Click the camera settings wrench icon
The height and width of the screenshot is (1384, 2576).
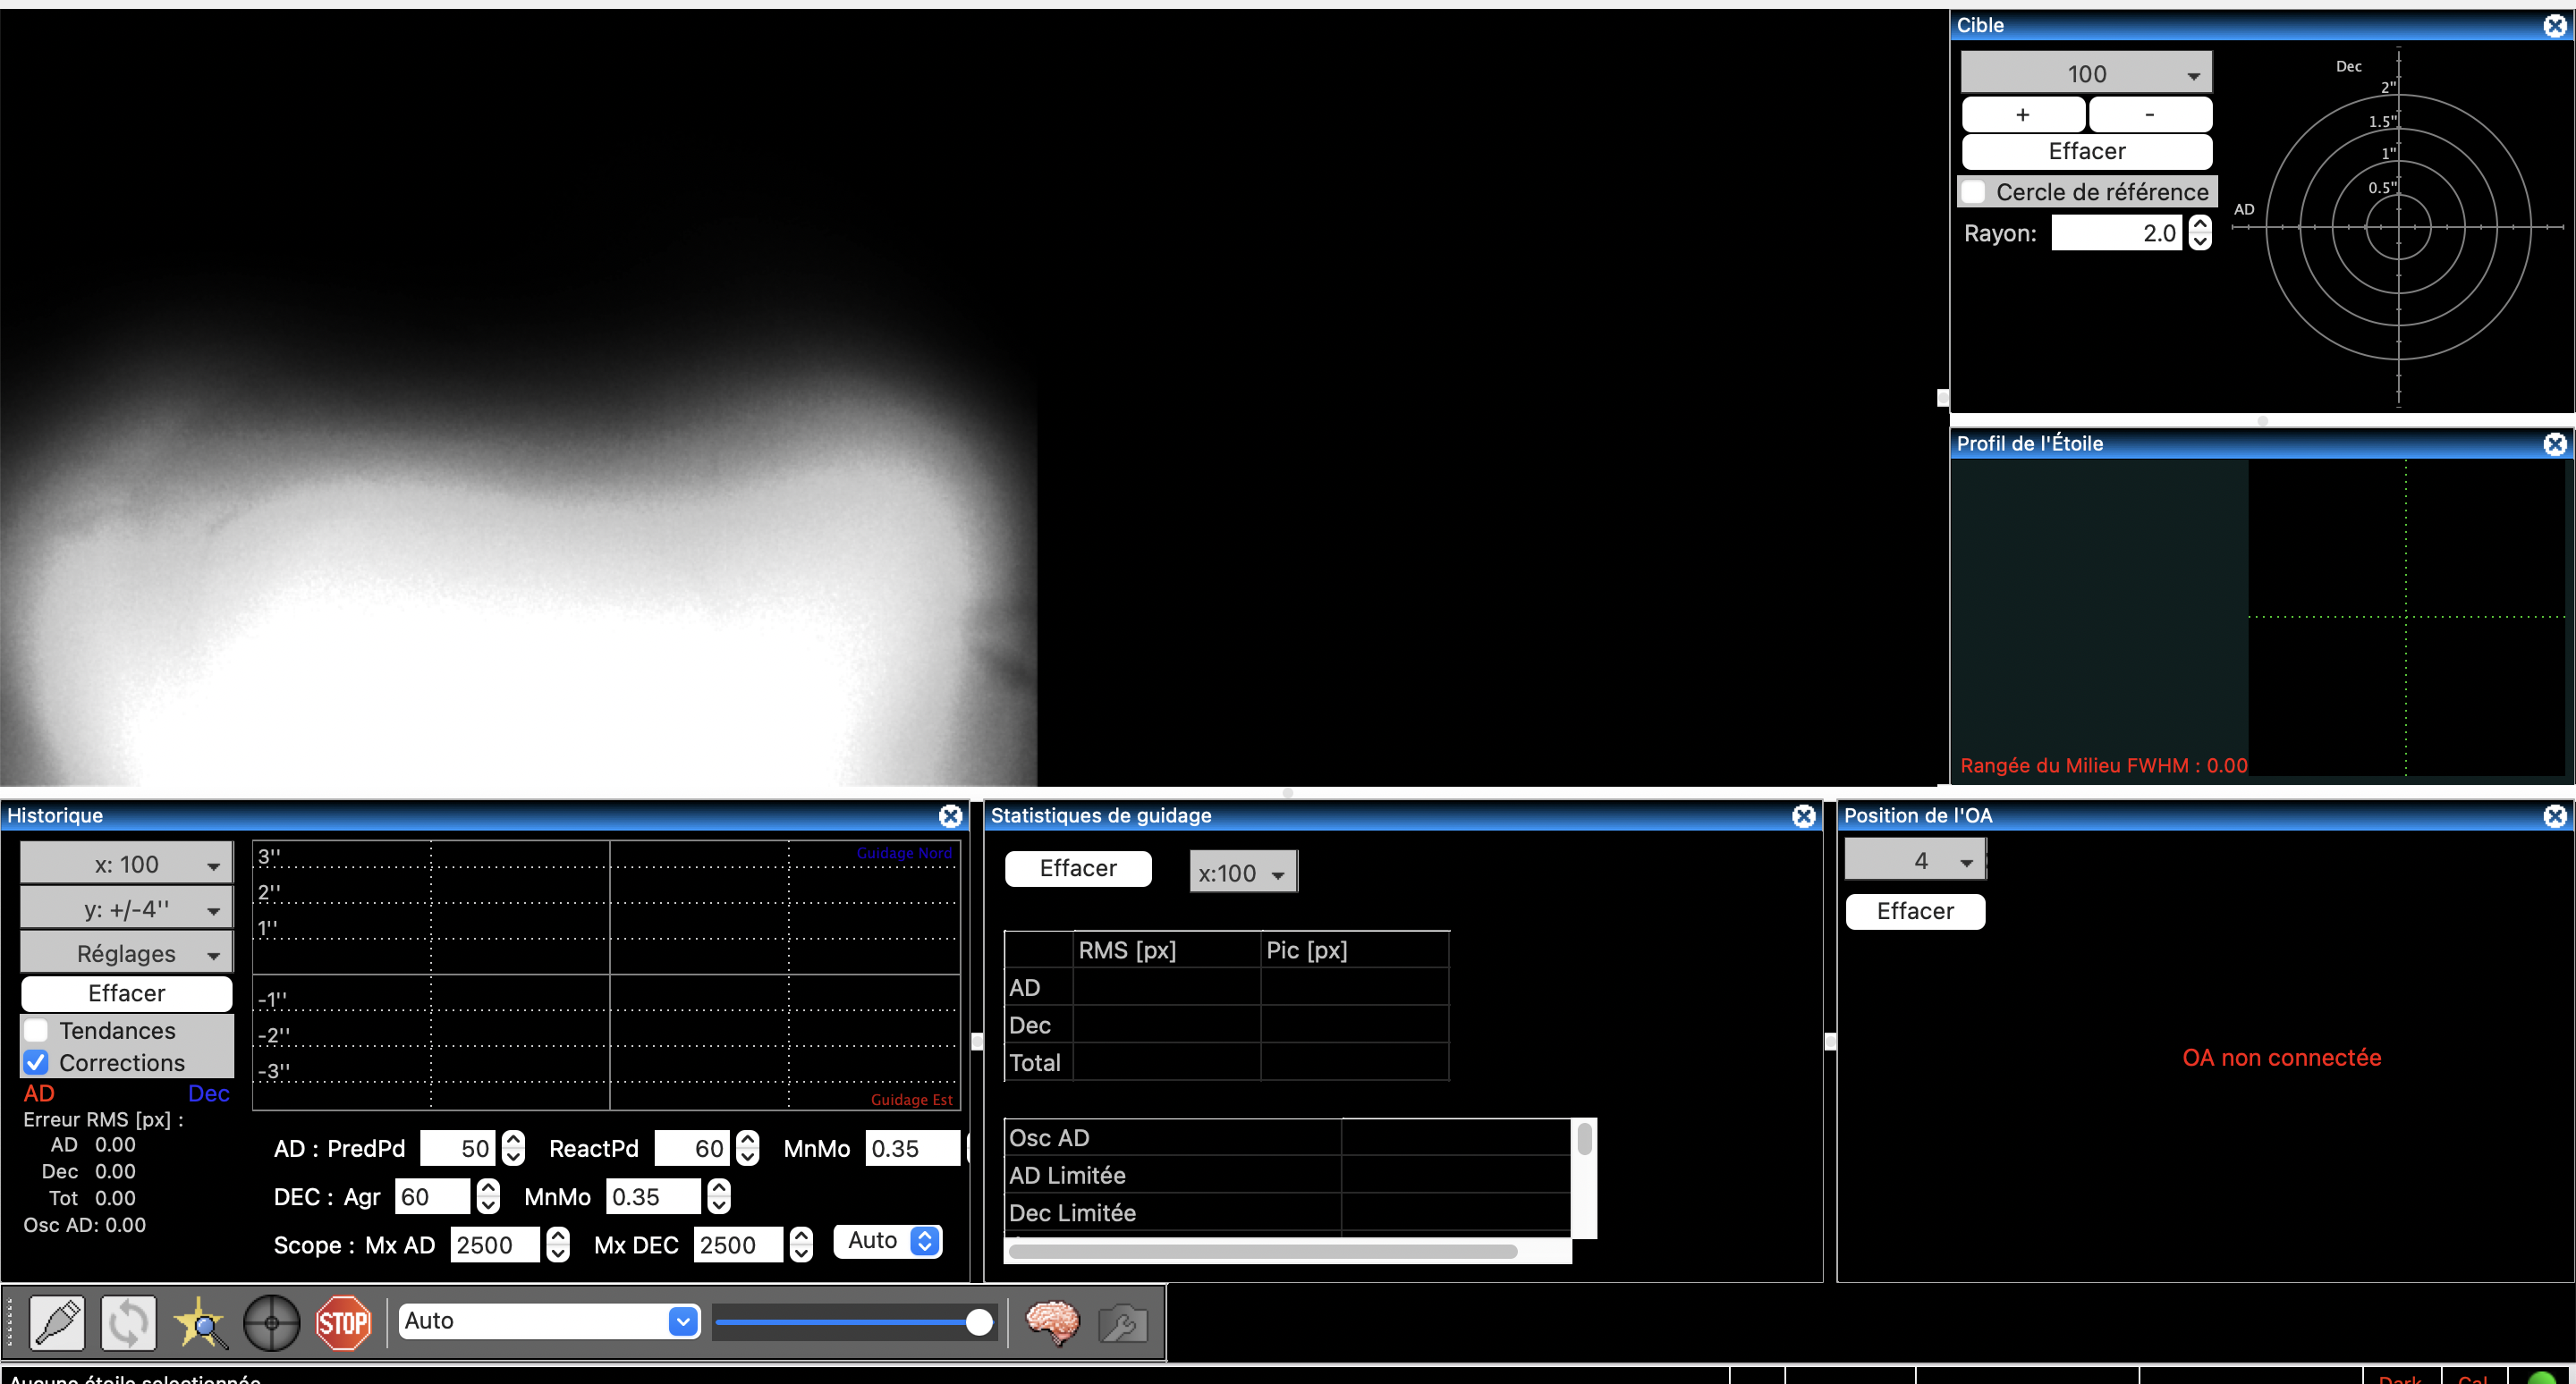pyautogui.click(x=1123, y=1324)
